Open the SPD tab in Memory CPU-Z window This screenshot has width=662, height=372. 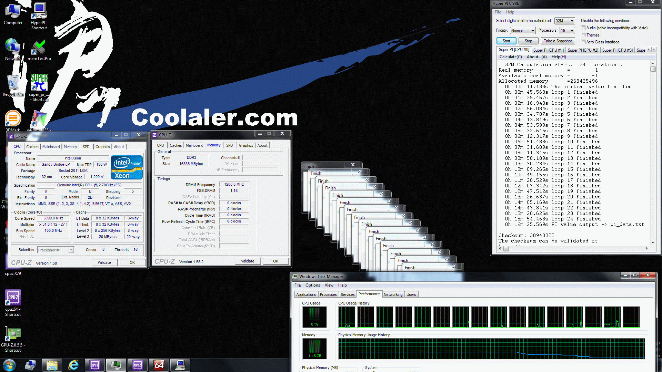(x=229, y=145)
